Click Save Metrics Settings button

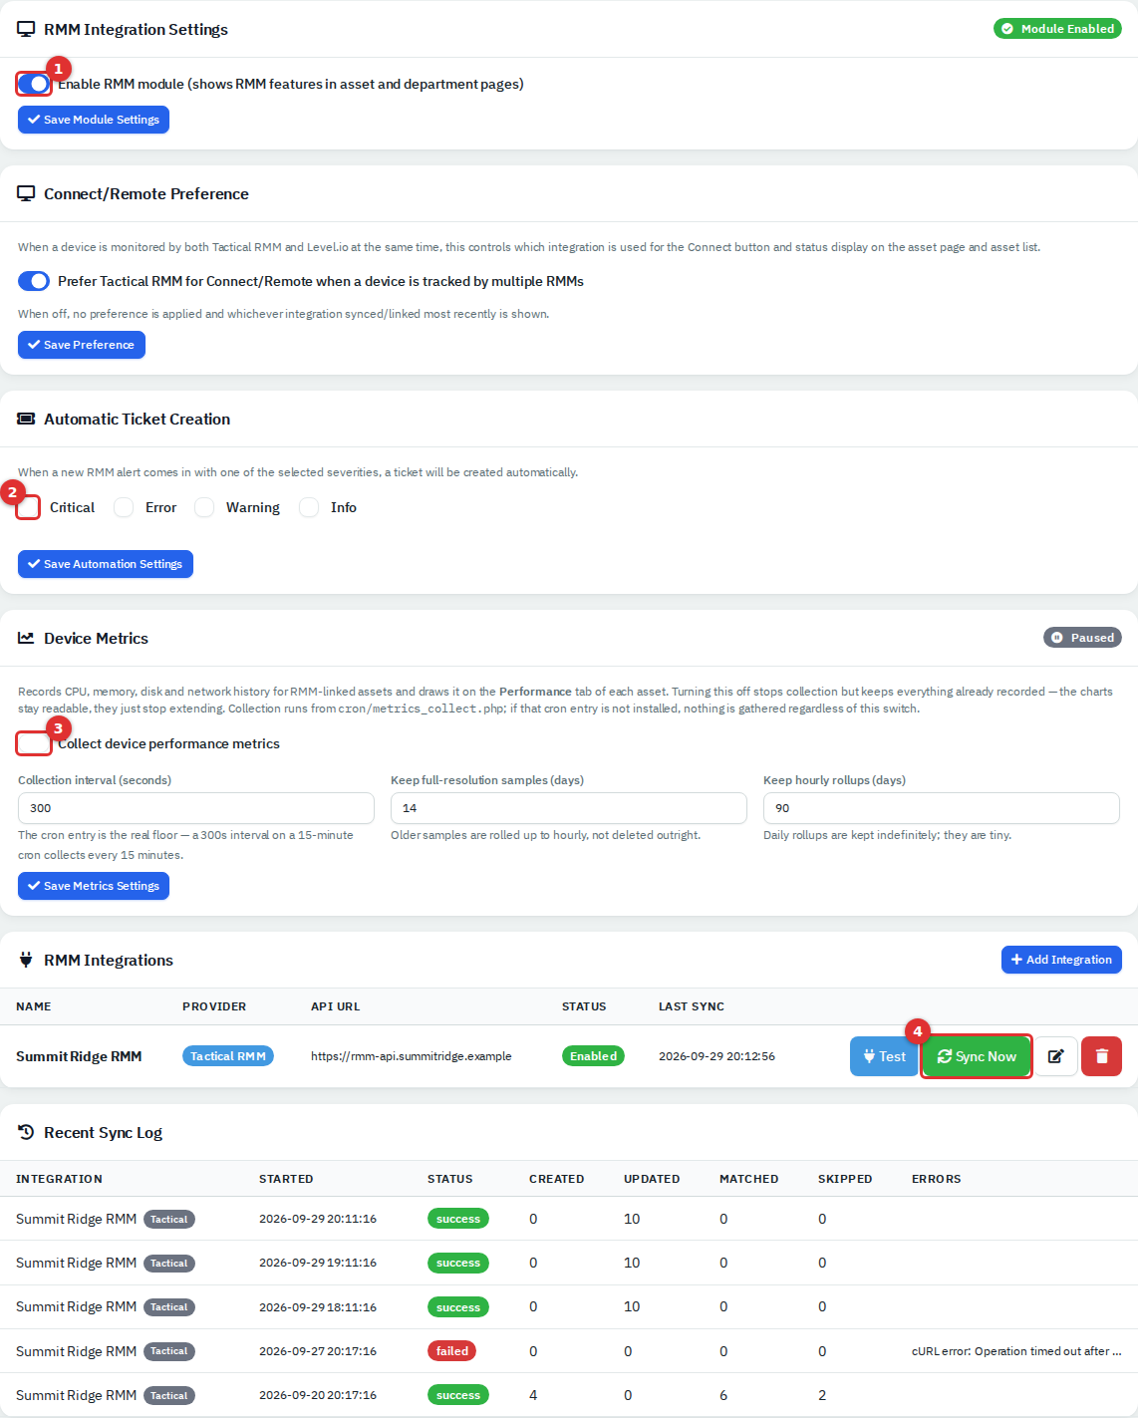click(94, 886)
